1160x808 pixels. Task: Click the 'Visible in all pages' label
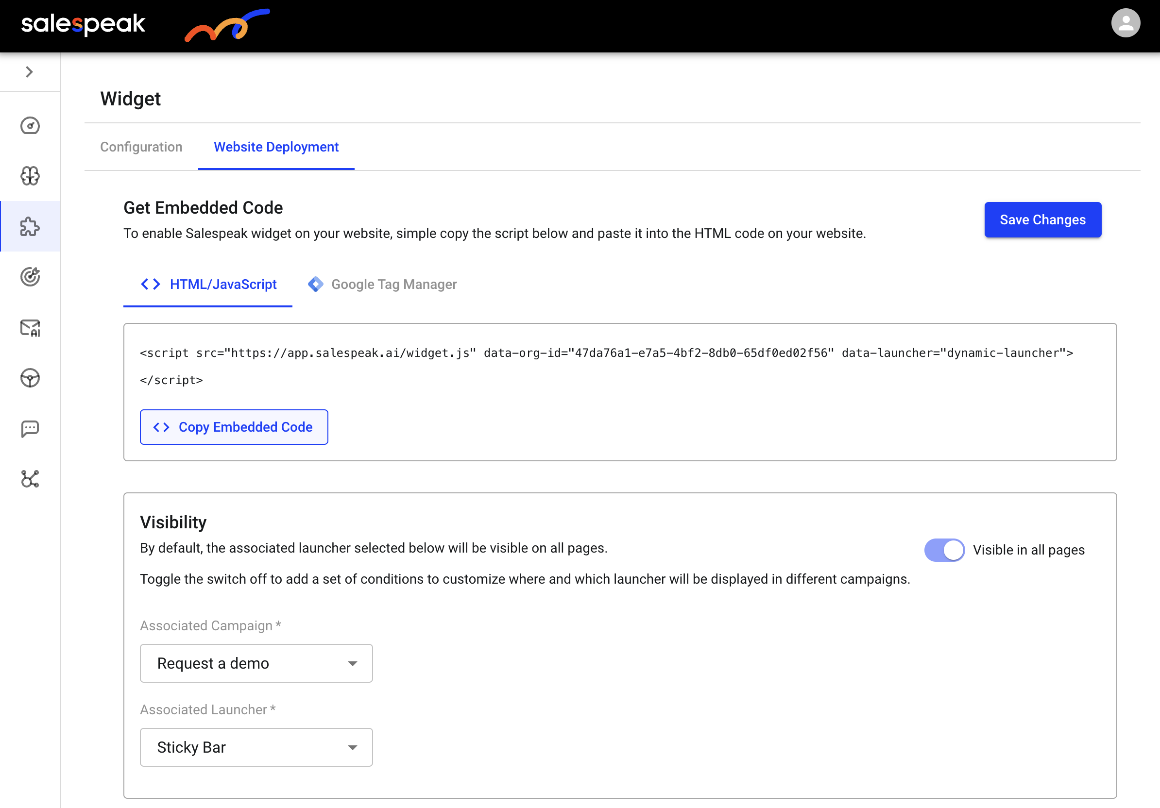(1029, 550)
